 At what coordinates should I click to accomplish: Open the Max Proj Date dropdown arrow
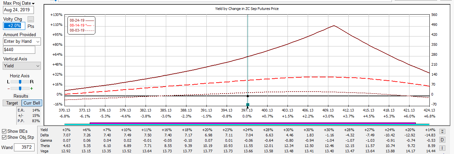tap(33, 3)
